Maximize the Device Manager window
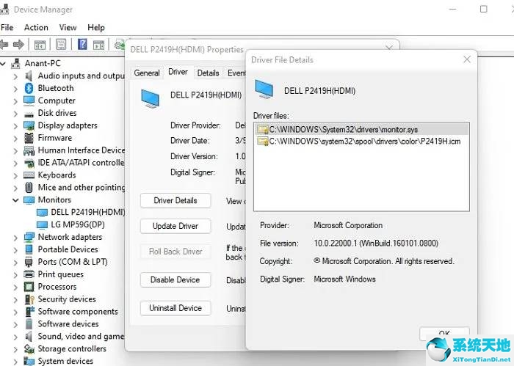 tap(483, 9)
